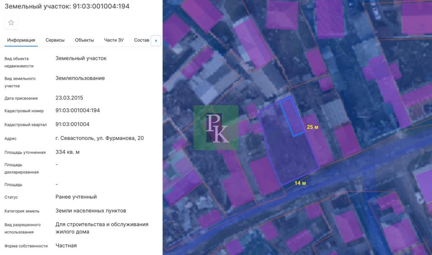
Task: Click the address ул. Фурманова, 20
Action: [100, 138]
